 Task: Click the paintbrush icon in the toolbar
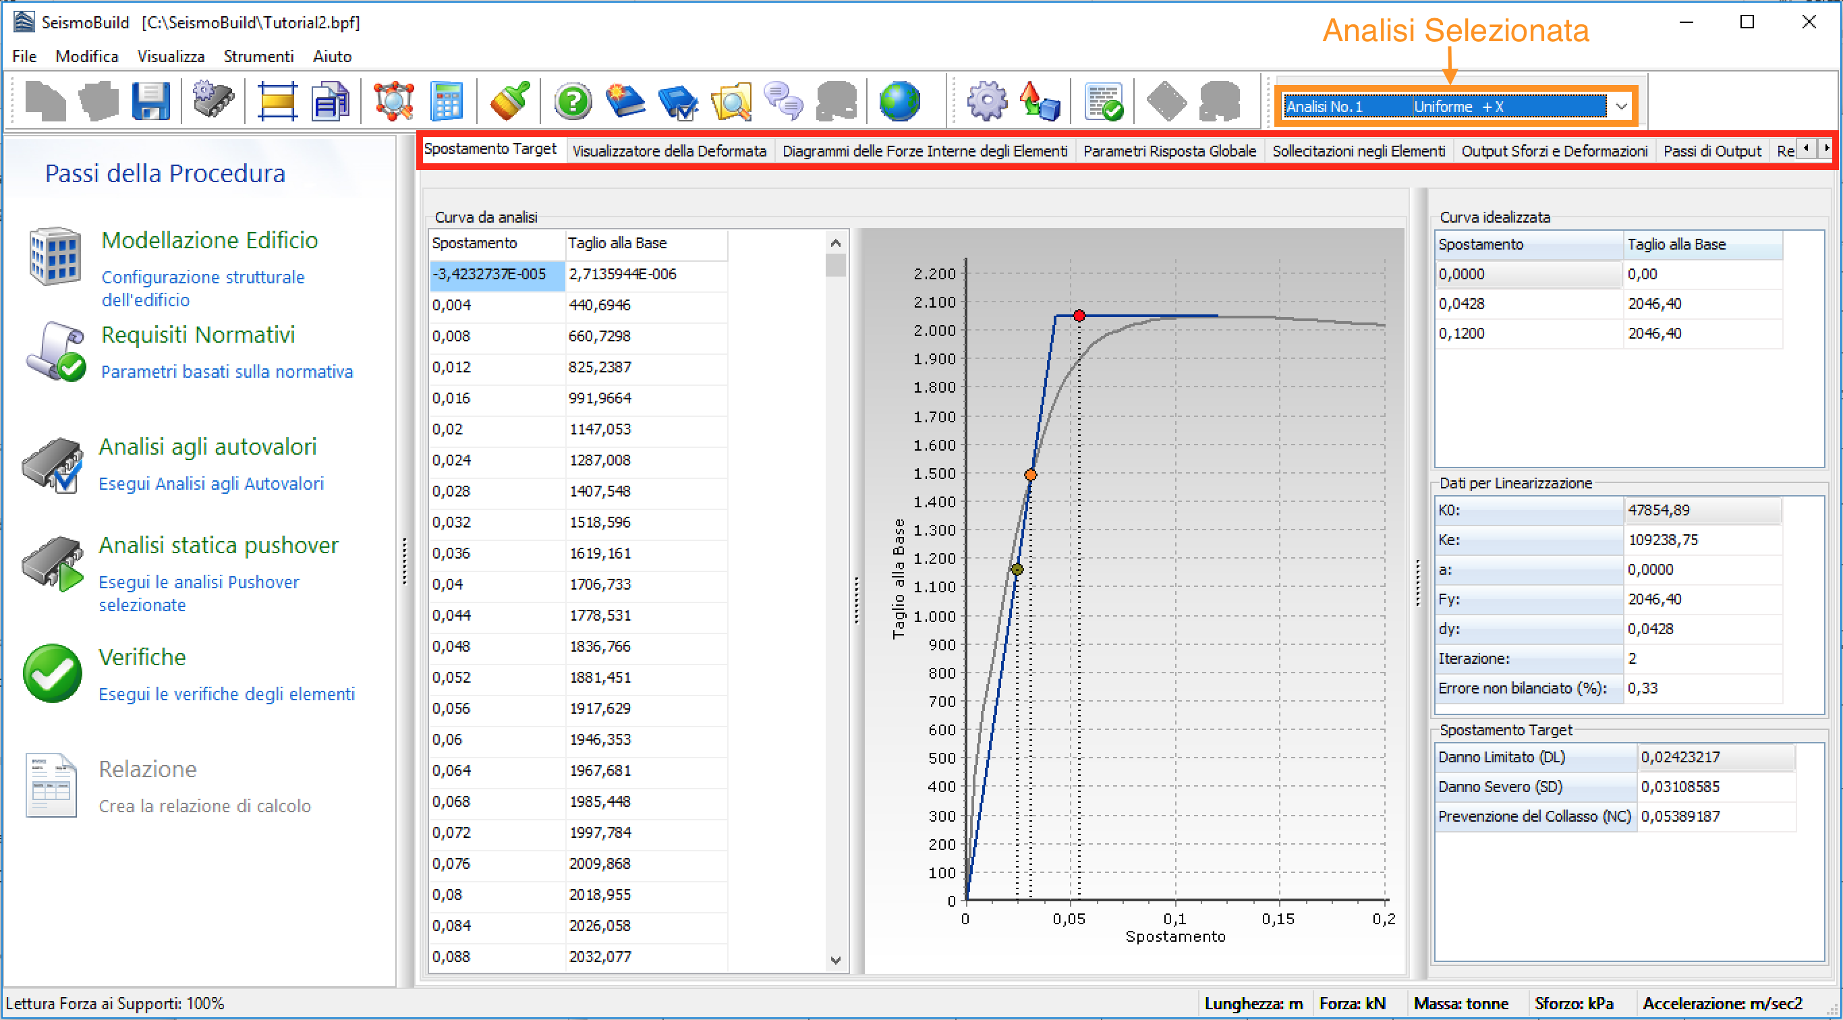point(509,101)
